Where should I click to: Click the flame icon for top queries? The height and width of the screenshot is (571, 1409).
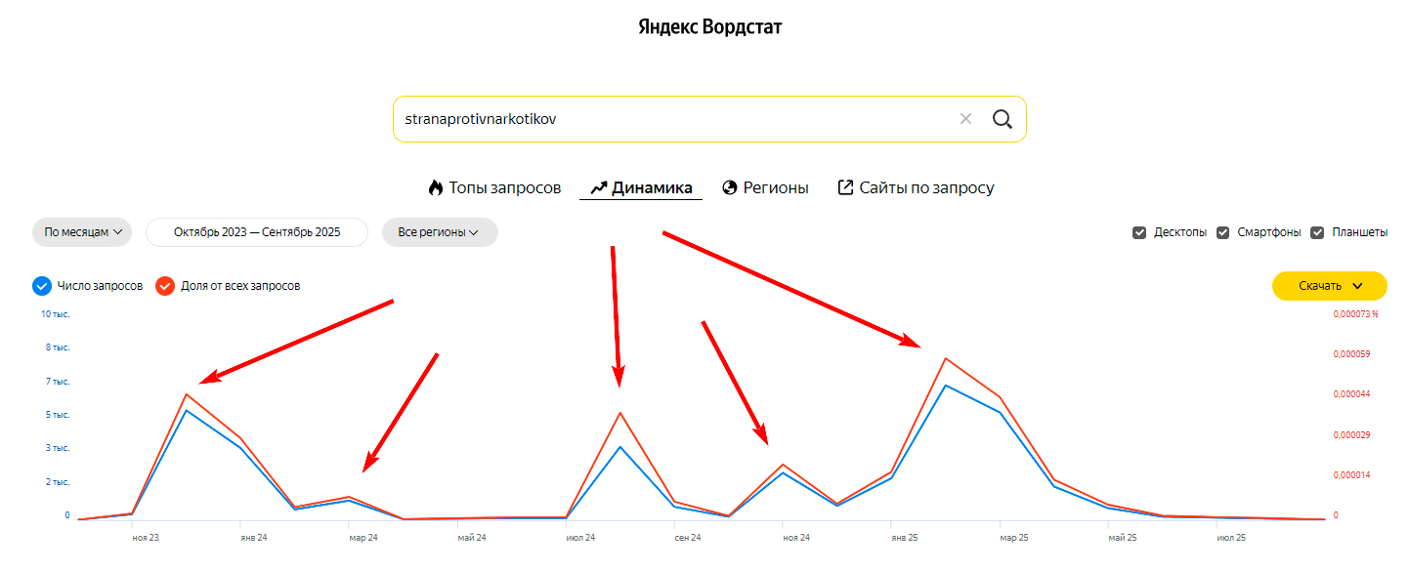(x=436, y=187)
